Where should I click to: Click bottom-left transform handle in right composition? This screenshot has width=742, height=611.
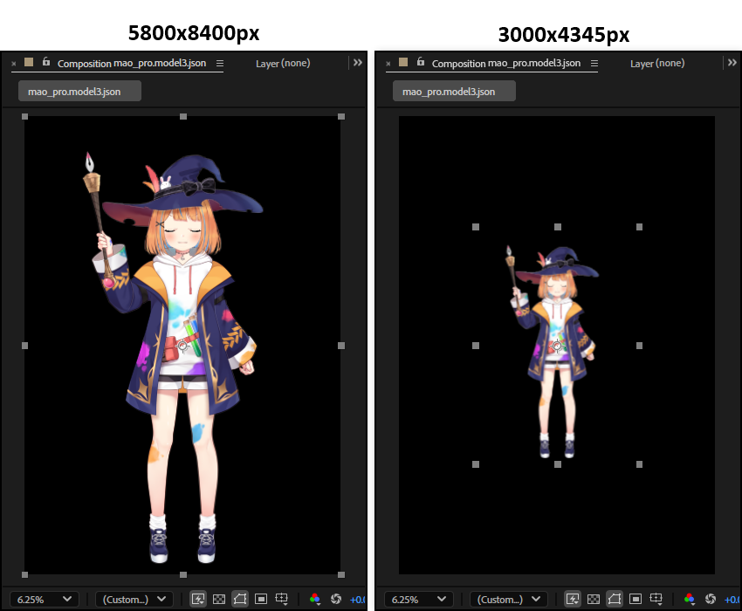click(476, 464)
